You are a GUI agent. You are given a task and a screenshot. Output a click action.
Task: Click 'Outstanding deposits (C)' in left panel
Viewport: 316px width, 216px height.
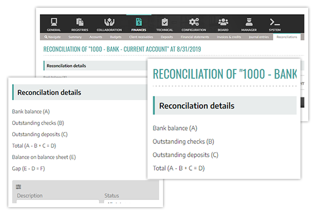(40, 134)
